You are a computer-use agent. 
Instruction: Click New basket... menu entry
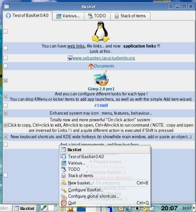click(105, 183)
